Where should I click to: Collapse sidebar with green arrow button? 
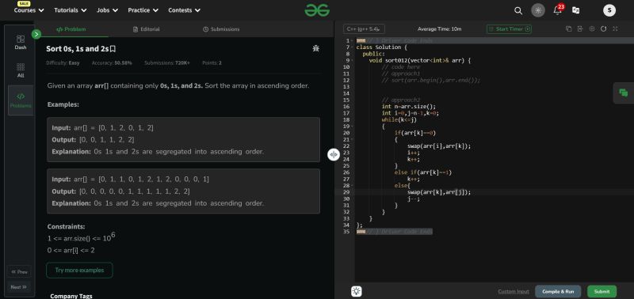(36, 34)
